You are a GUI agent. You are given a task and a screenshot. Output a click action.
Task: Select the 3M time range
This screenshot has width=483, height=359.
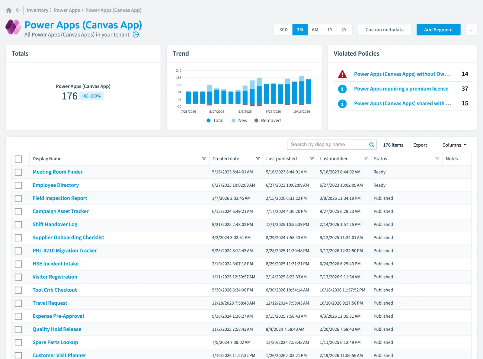click(300, 30)
